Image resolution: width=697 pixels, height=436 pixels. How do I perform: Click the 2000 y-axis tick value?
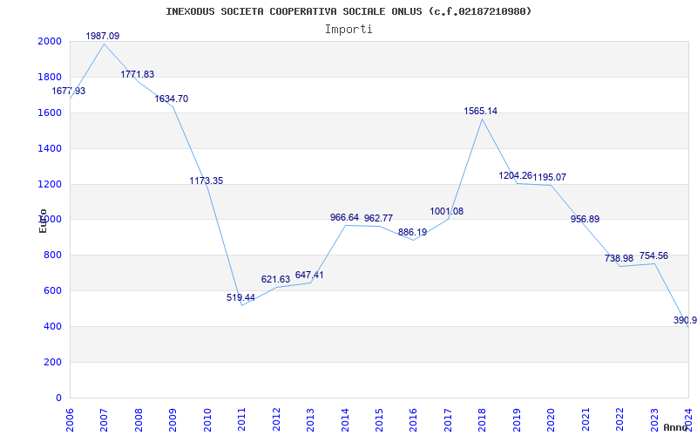(x=50, y=41)
